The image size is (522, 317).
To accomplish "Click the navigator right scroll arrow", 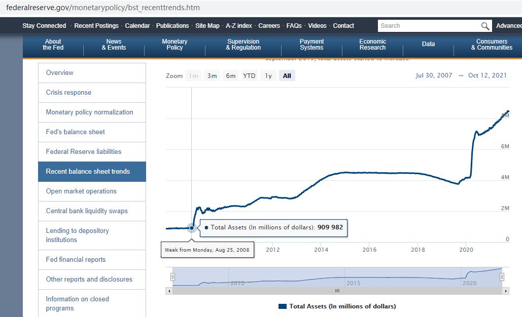I will (506, 291).
